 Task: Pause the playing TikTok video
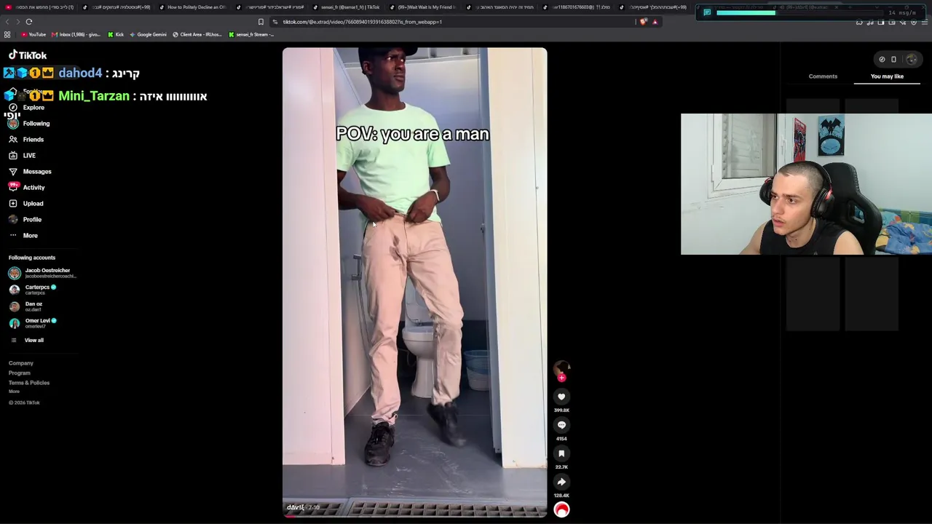click(x=414, y=282)
